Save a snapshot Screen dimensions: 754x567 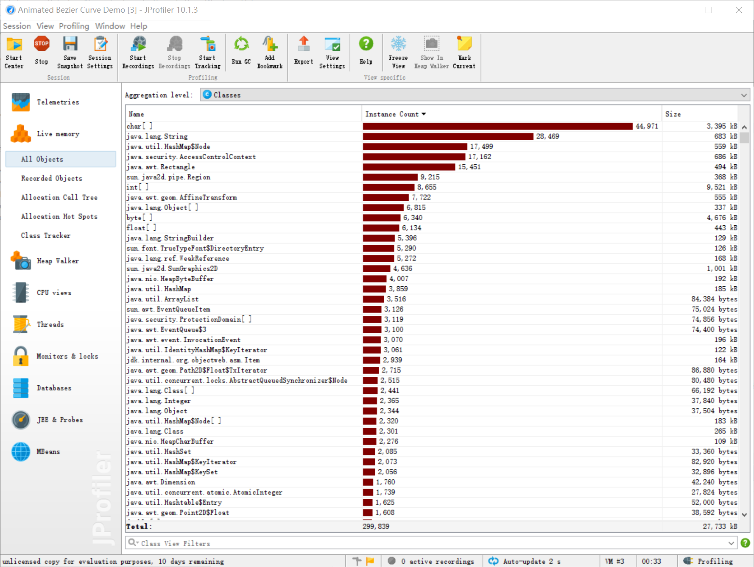70,53
